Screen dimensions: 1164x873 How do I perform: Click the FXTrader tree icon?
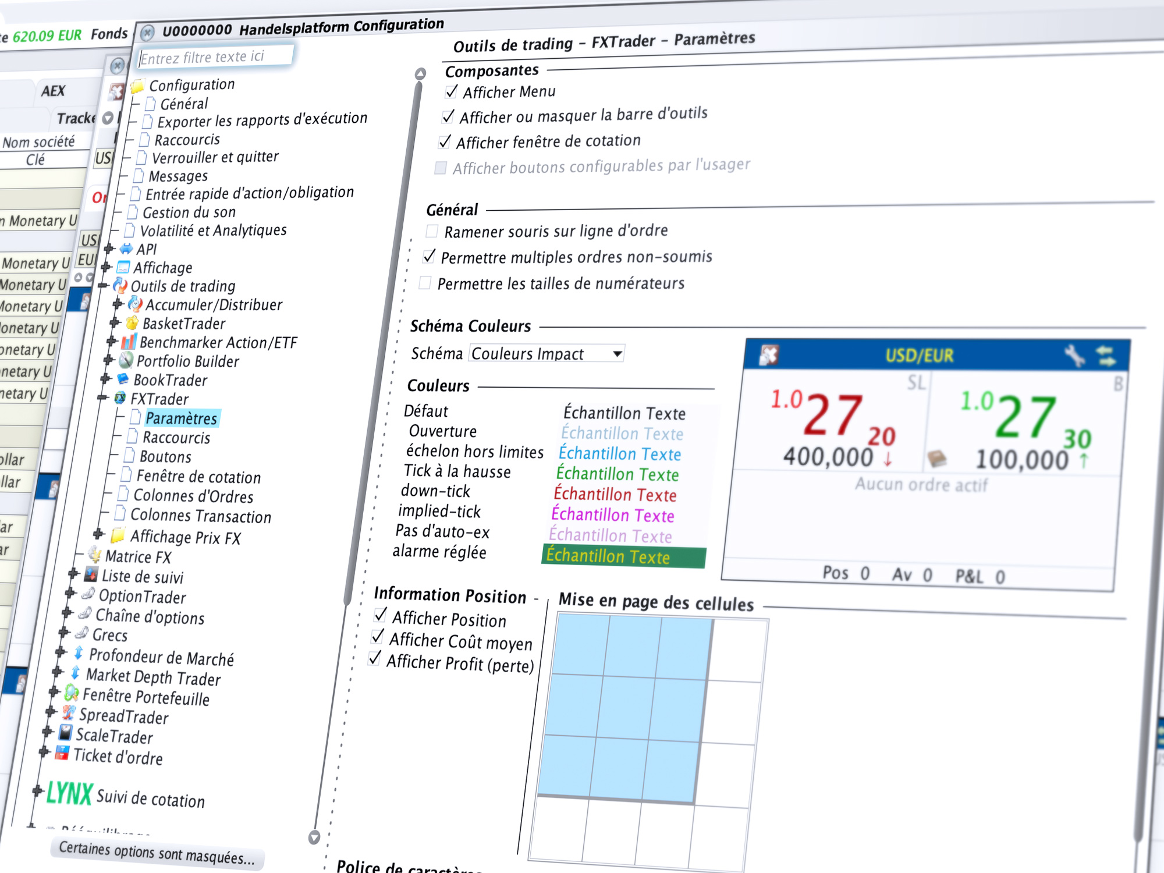pos(120,398)
